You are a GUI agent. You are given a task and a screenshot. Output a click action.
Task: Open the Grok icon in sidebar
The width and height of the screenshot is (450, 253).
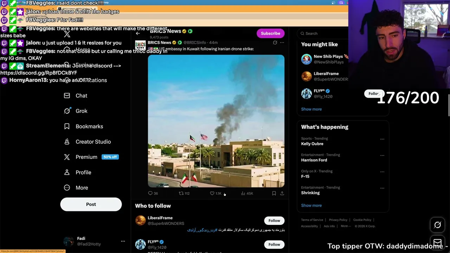tap(67, 111)
